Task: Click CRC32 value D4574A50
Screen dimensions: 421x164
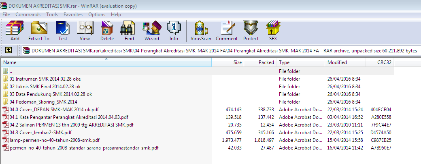Action: 381,132
